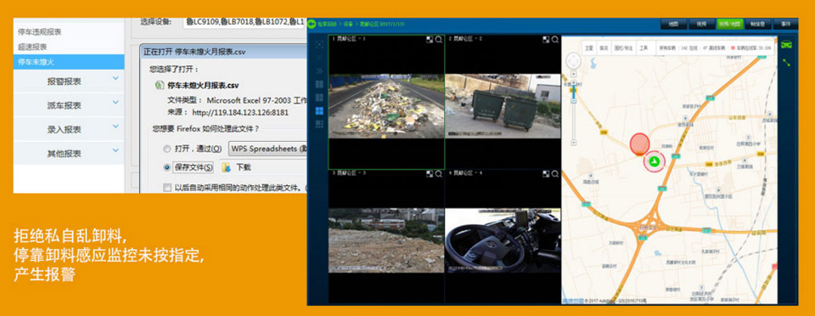This screenshot has height=316, width=815.
Task: Select the 保存文件 radio button
Action: (167, 167)
